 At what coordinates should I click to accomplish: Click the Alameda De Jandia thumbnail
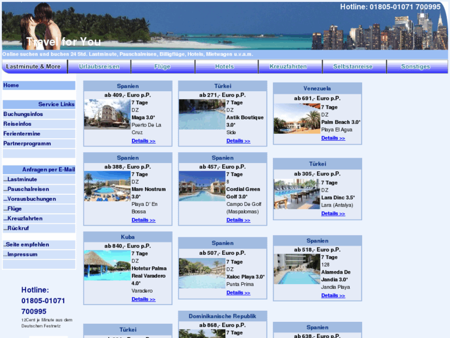[297, 269]
